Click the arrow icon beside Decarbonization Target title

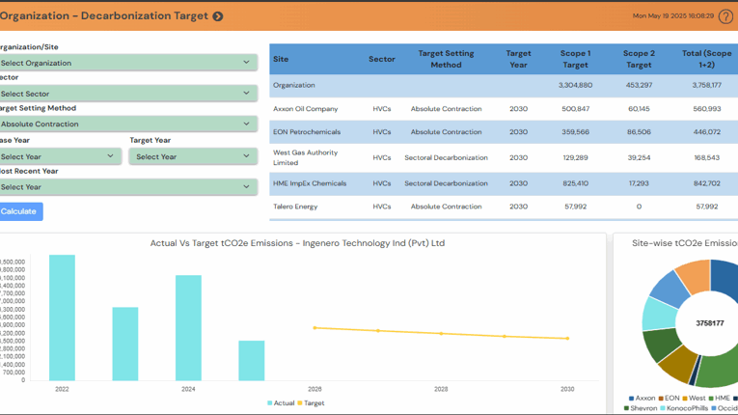218,16
